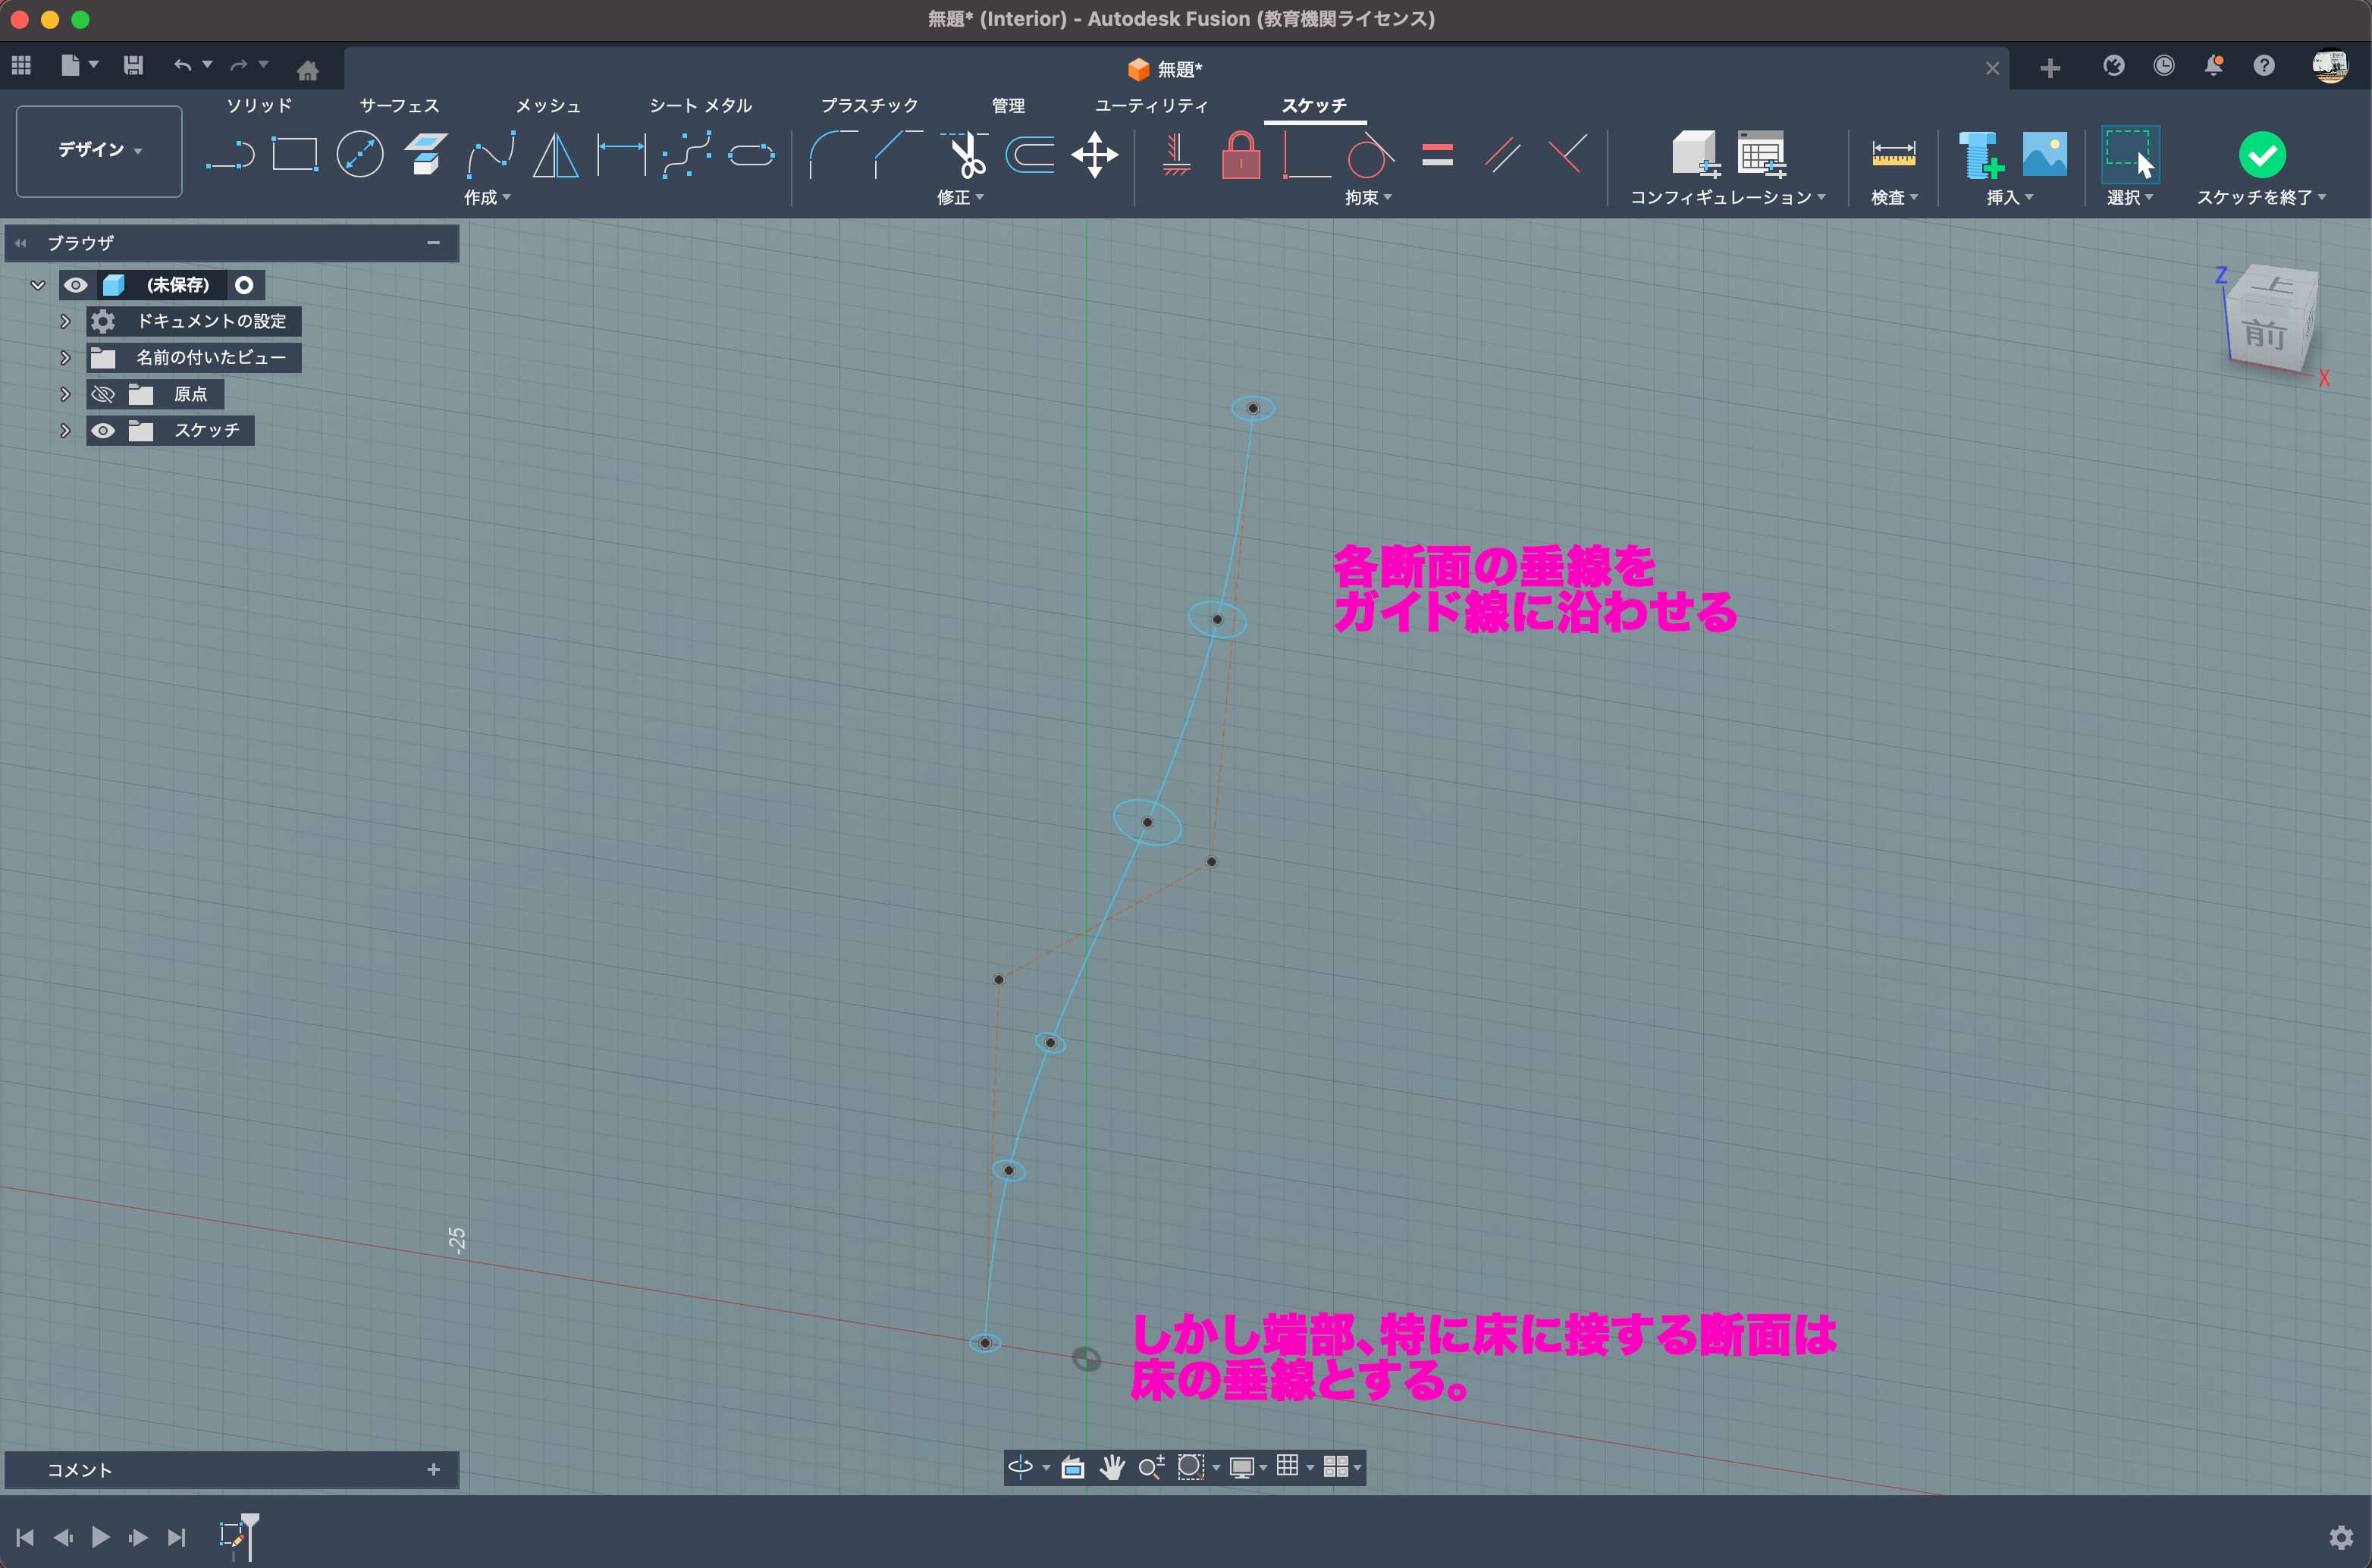Image resolution: width=2372 pixels, height=1568 pixels.
Task: Click the Lock/Fix constraint icon
Action: pyautogui.click(x=1240, y=155)
